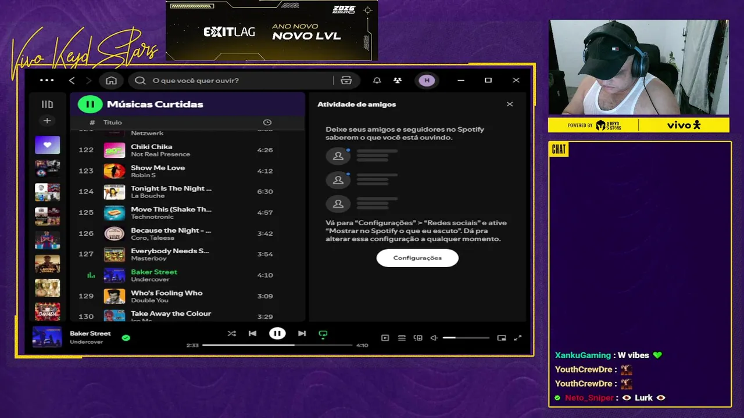Click the 'Atividade de amigos' heading
744x418 pixels.
click(356, 105)
